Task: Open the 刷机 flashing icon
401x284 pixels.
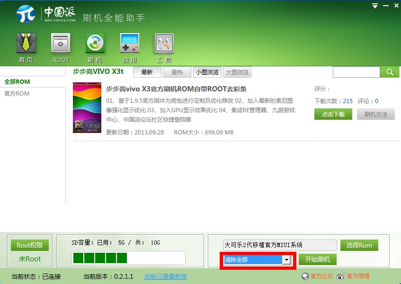Action: tap(95, 43)
